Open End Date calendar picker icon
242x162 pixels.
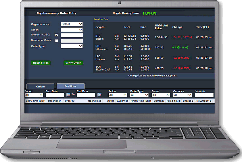coord(99,95)
